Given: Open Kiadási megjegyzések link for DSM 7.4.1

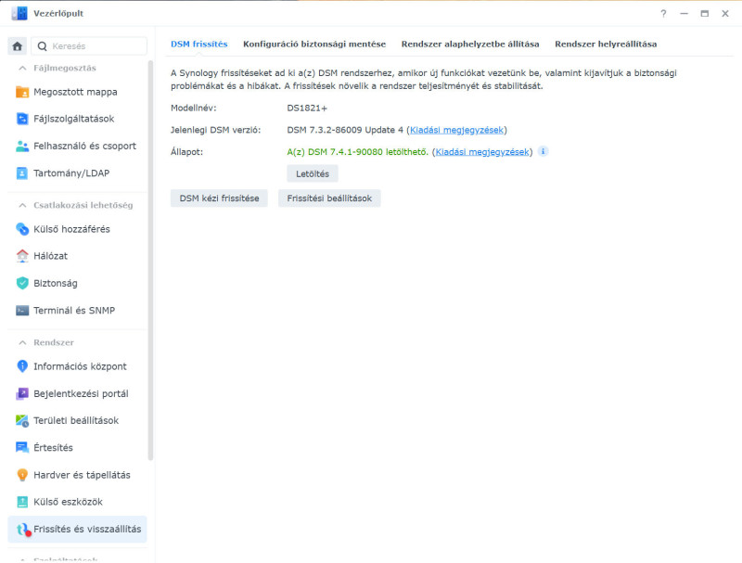Looking at the screenshot, I should point(481,152).
